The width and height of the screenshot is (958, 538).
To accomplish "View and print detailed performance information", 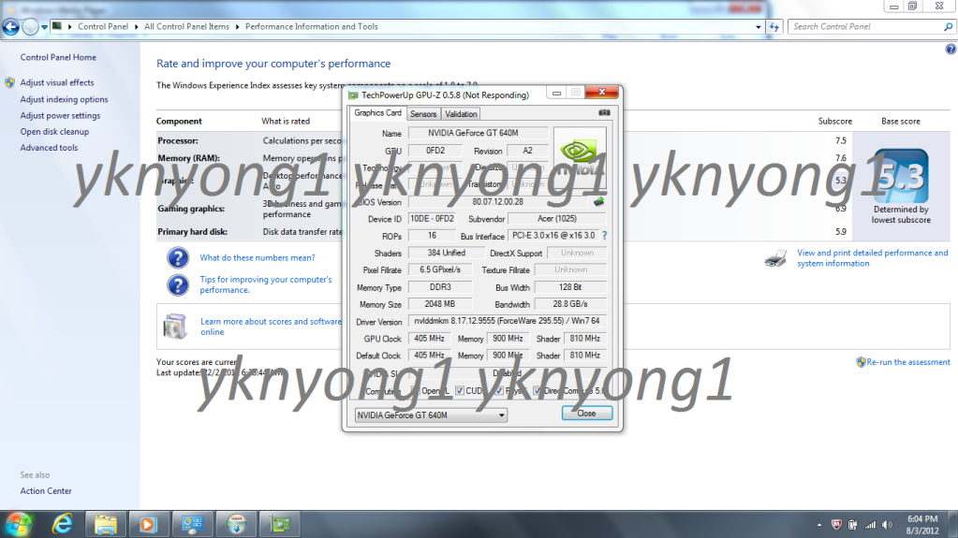I will [x=873, y=258].
